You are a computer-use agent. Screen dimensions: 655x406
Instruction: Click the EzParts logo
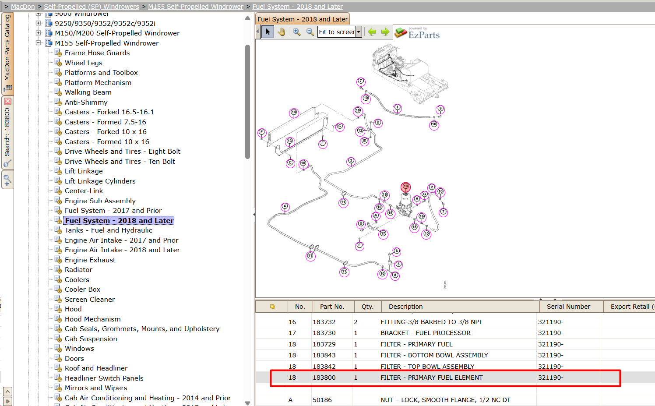coord(417,33)
